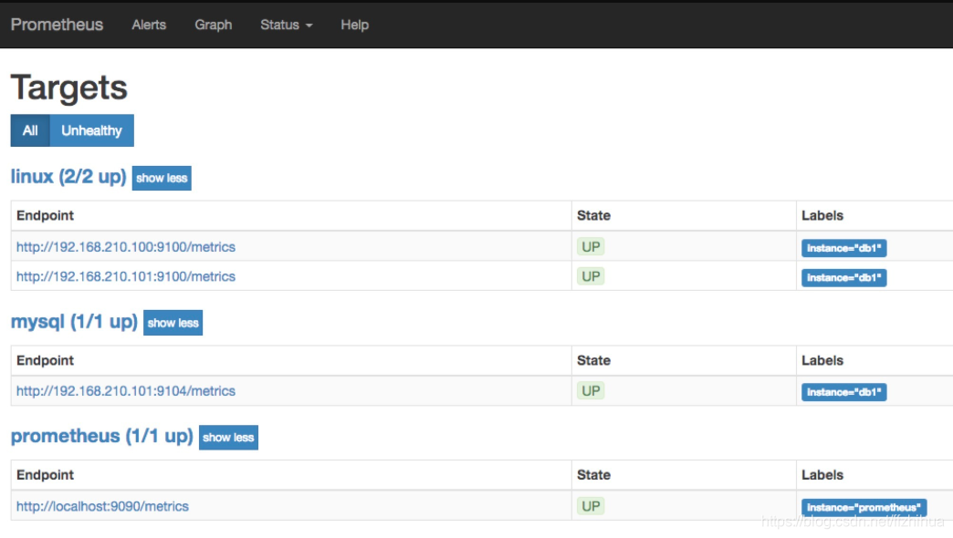953x538 pixels.
Task: Click UP state of 192.168.210.101:9104
Action: tap(591, 390)
